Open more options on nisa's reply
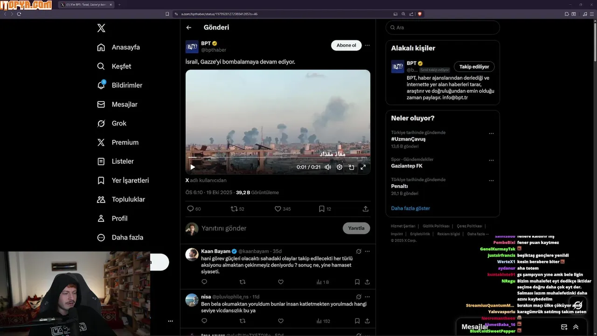Screen dimensions: 597x336 coord(367,297)
